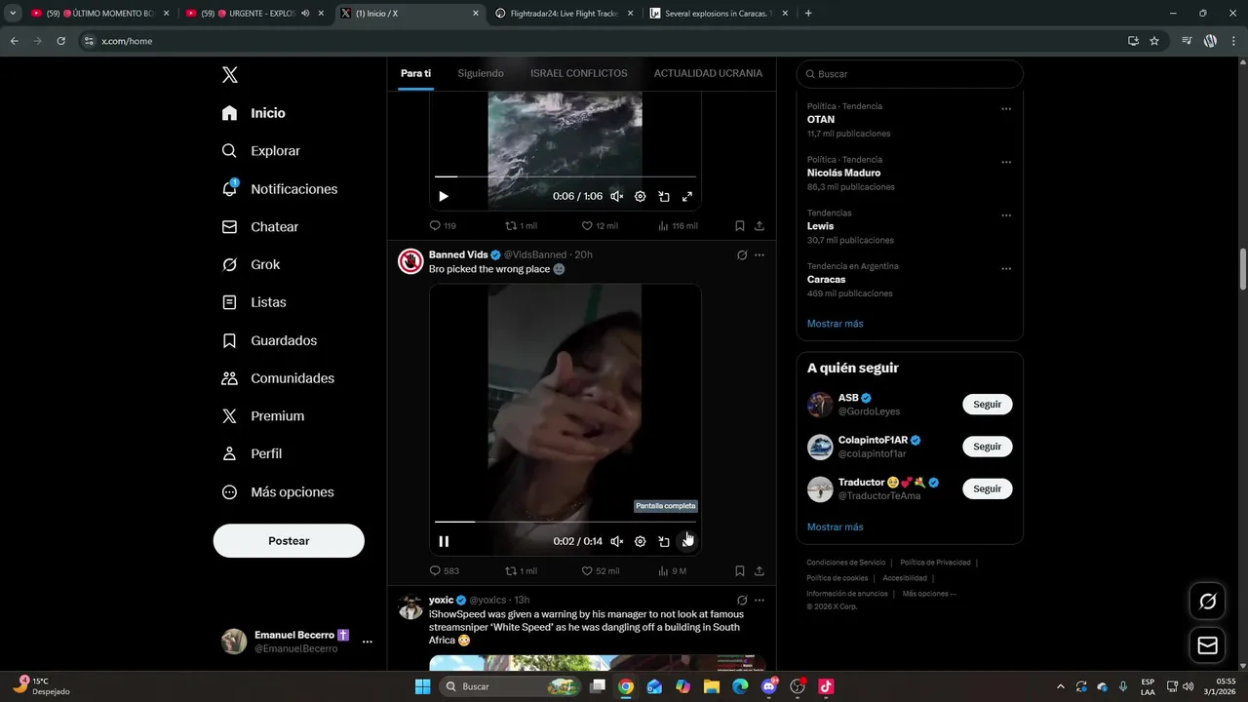Bookmark the top post beside 116 mil views

(740, 225)
